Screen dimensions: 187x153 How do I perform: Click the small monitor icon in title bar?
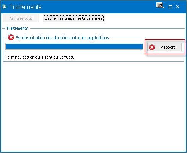click(x=160, y=5)
